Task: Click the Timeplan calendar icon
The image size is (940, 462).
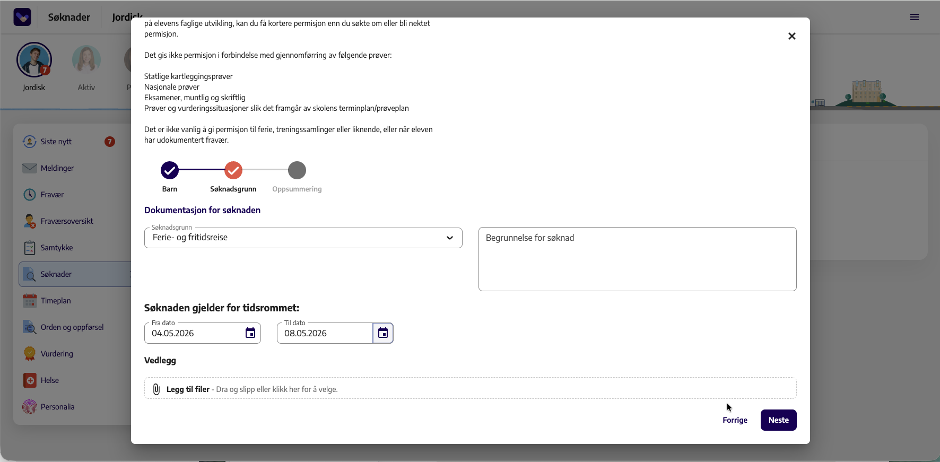Action: tap(30, 301)
